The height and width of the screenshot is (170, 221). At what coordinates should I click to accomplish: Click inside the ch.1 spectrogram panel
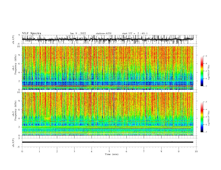click(107, 68)
